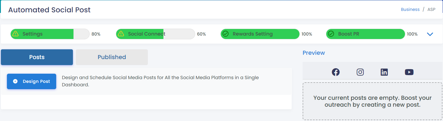Viewport: 443px width, 121px height.
Task: Click the Settings warning triangle icon
Action: click(16, 34)
